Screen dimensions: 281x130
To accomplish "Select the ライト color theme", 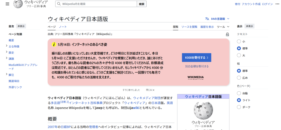I will point(239,100).
